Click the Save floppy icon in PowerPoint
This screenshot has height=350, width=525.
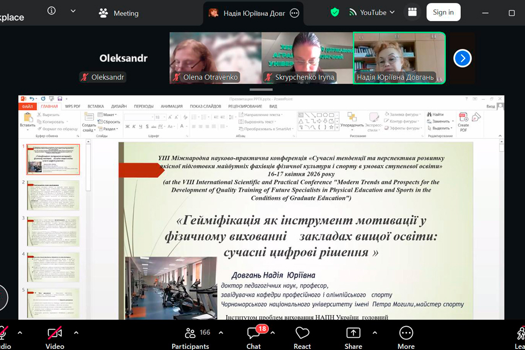[60, 99]
